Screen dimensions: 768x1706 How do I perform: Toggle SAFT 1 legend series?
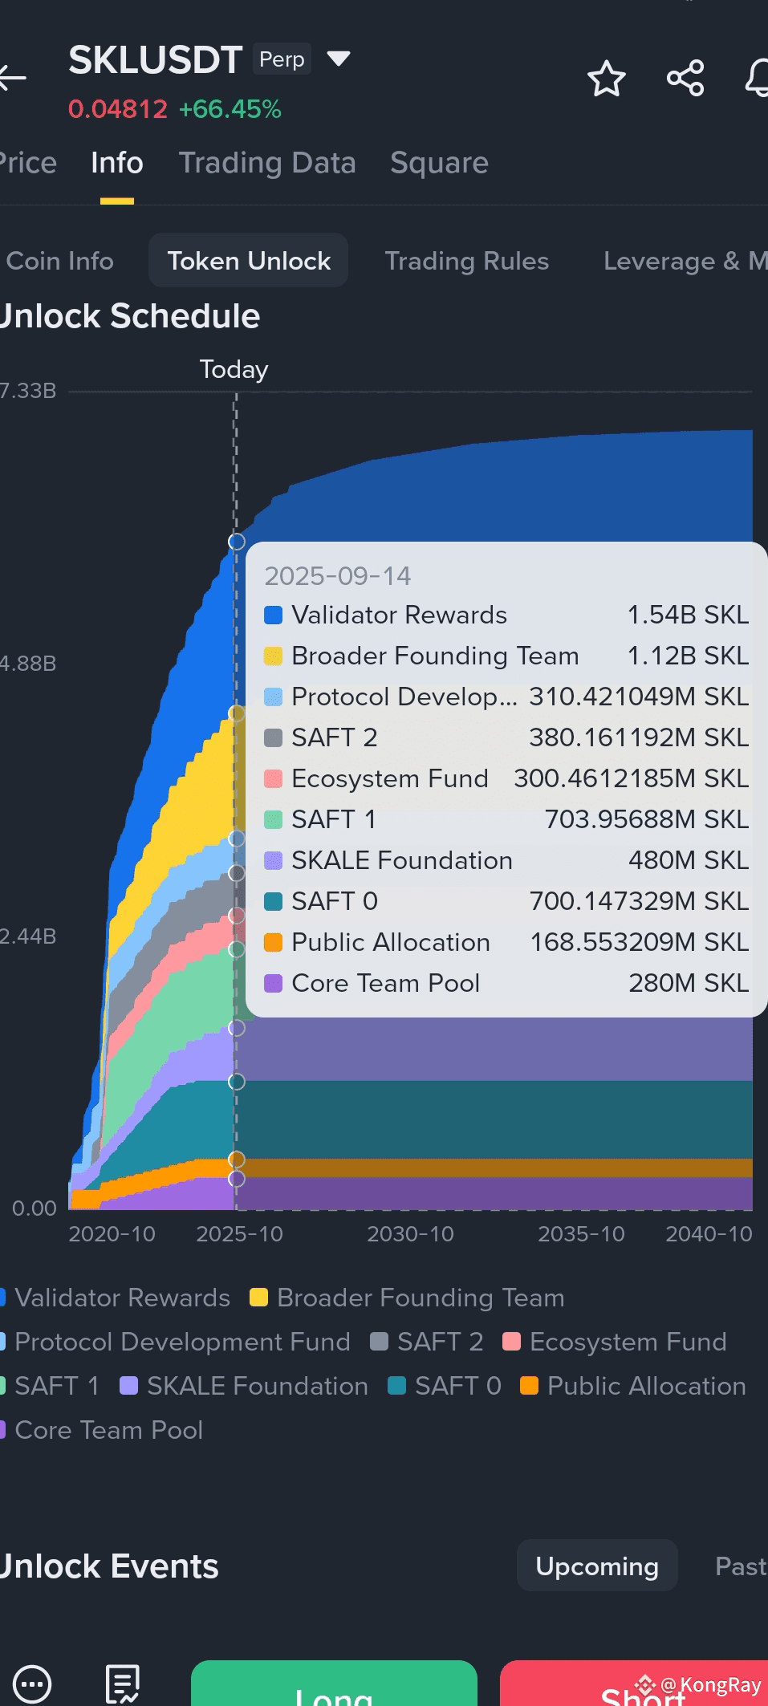pos(50,1386)
